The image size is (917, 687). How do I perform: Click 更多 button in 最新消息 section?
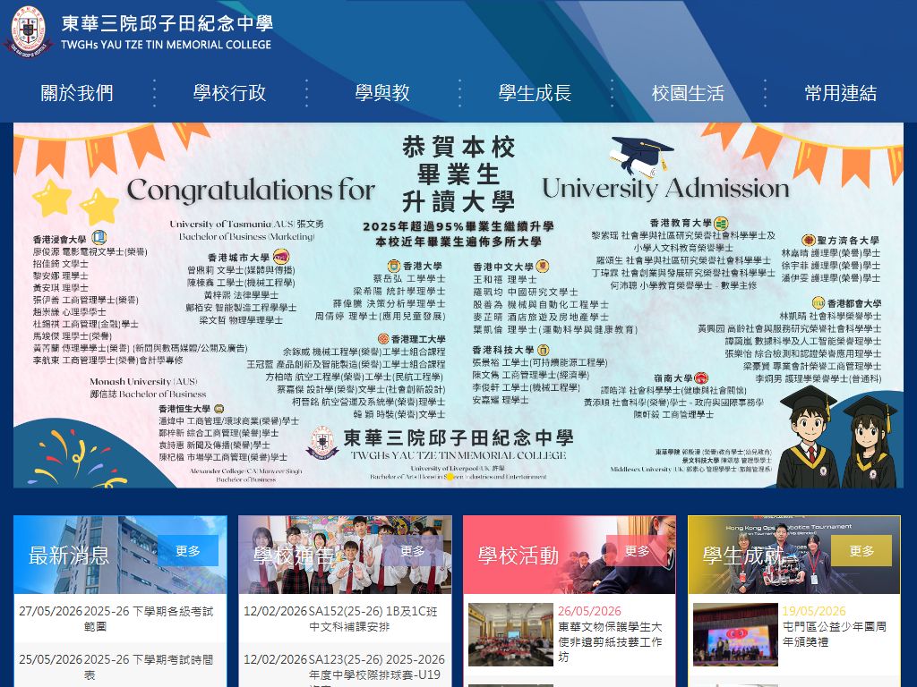188,551
